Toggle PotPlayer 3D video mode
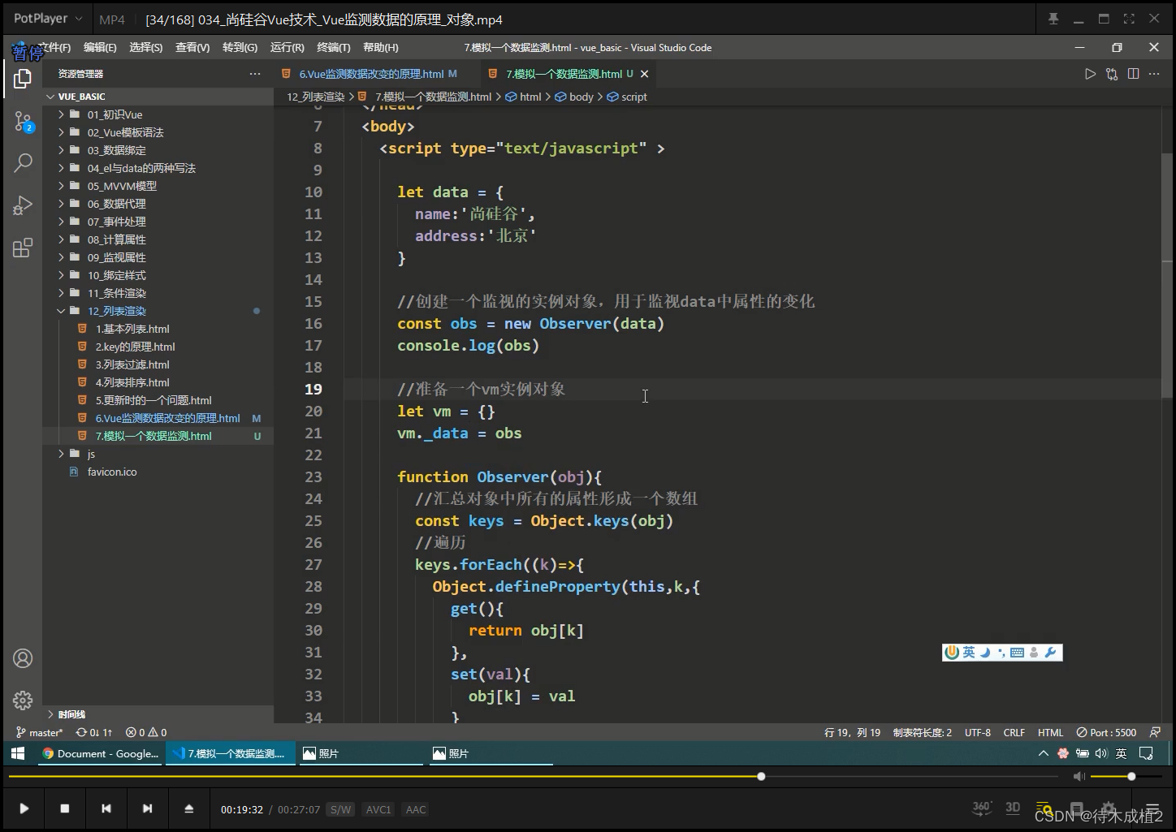Image resolution: width=1176 pixels, height=832 pixels. tap(1013, 808)
